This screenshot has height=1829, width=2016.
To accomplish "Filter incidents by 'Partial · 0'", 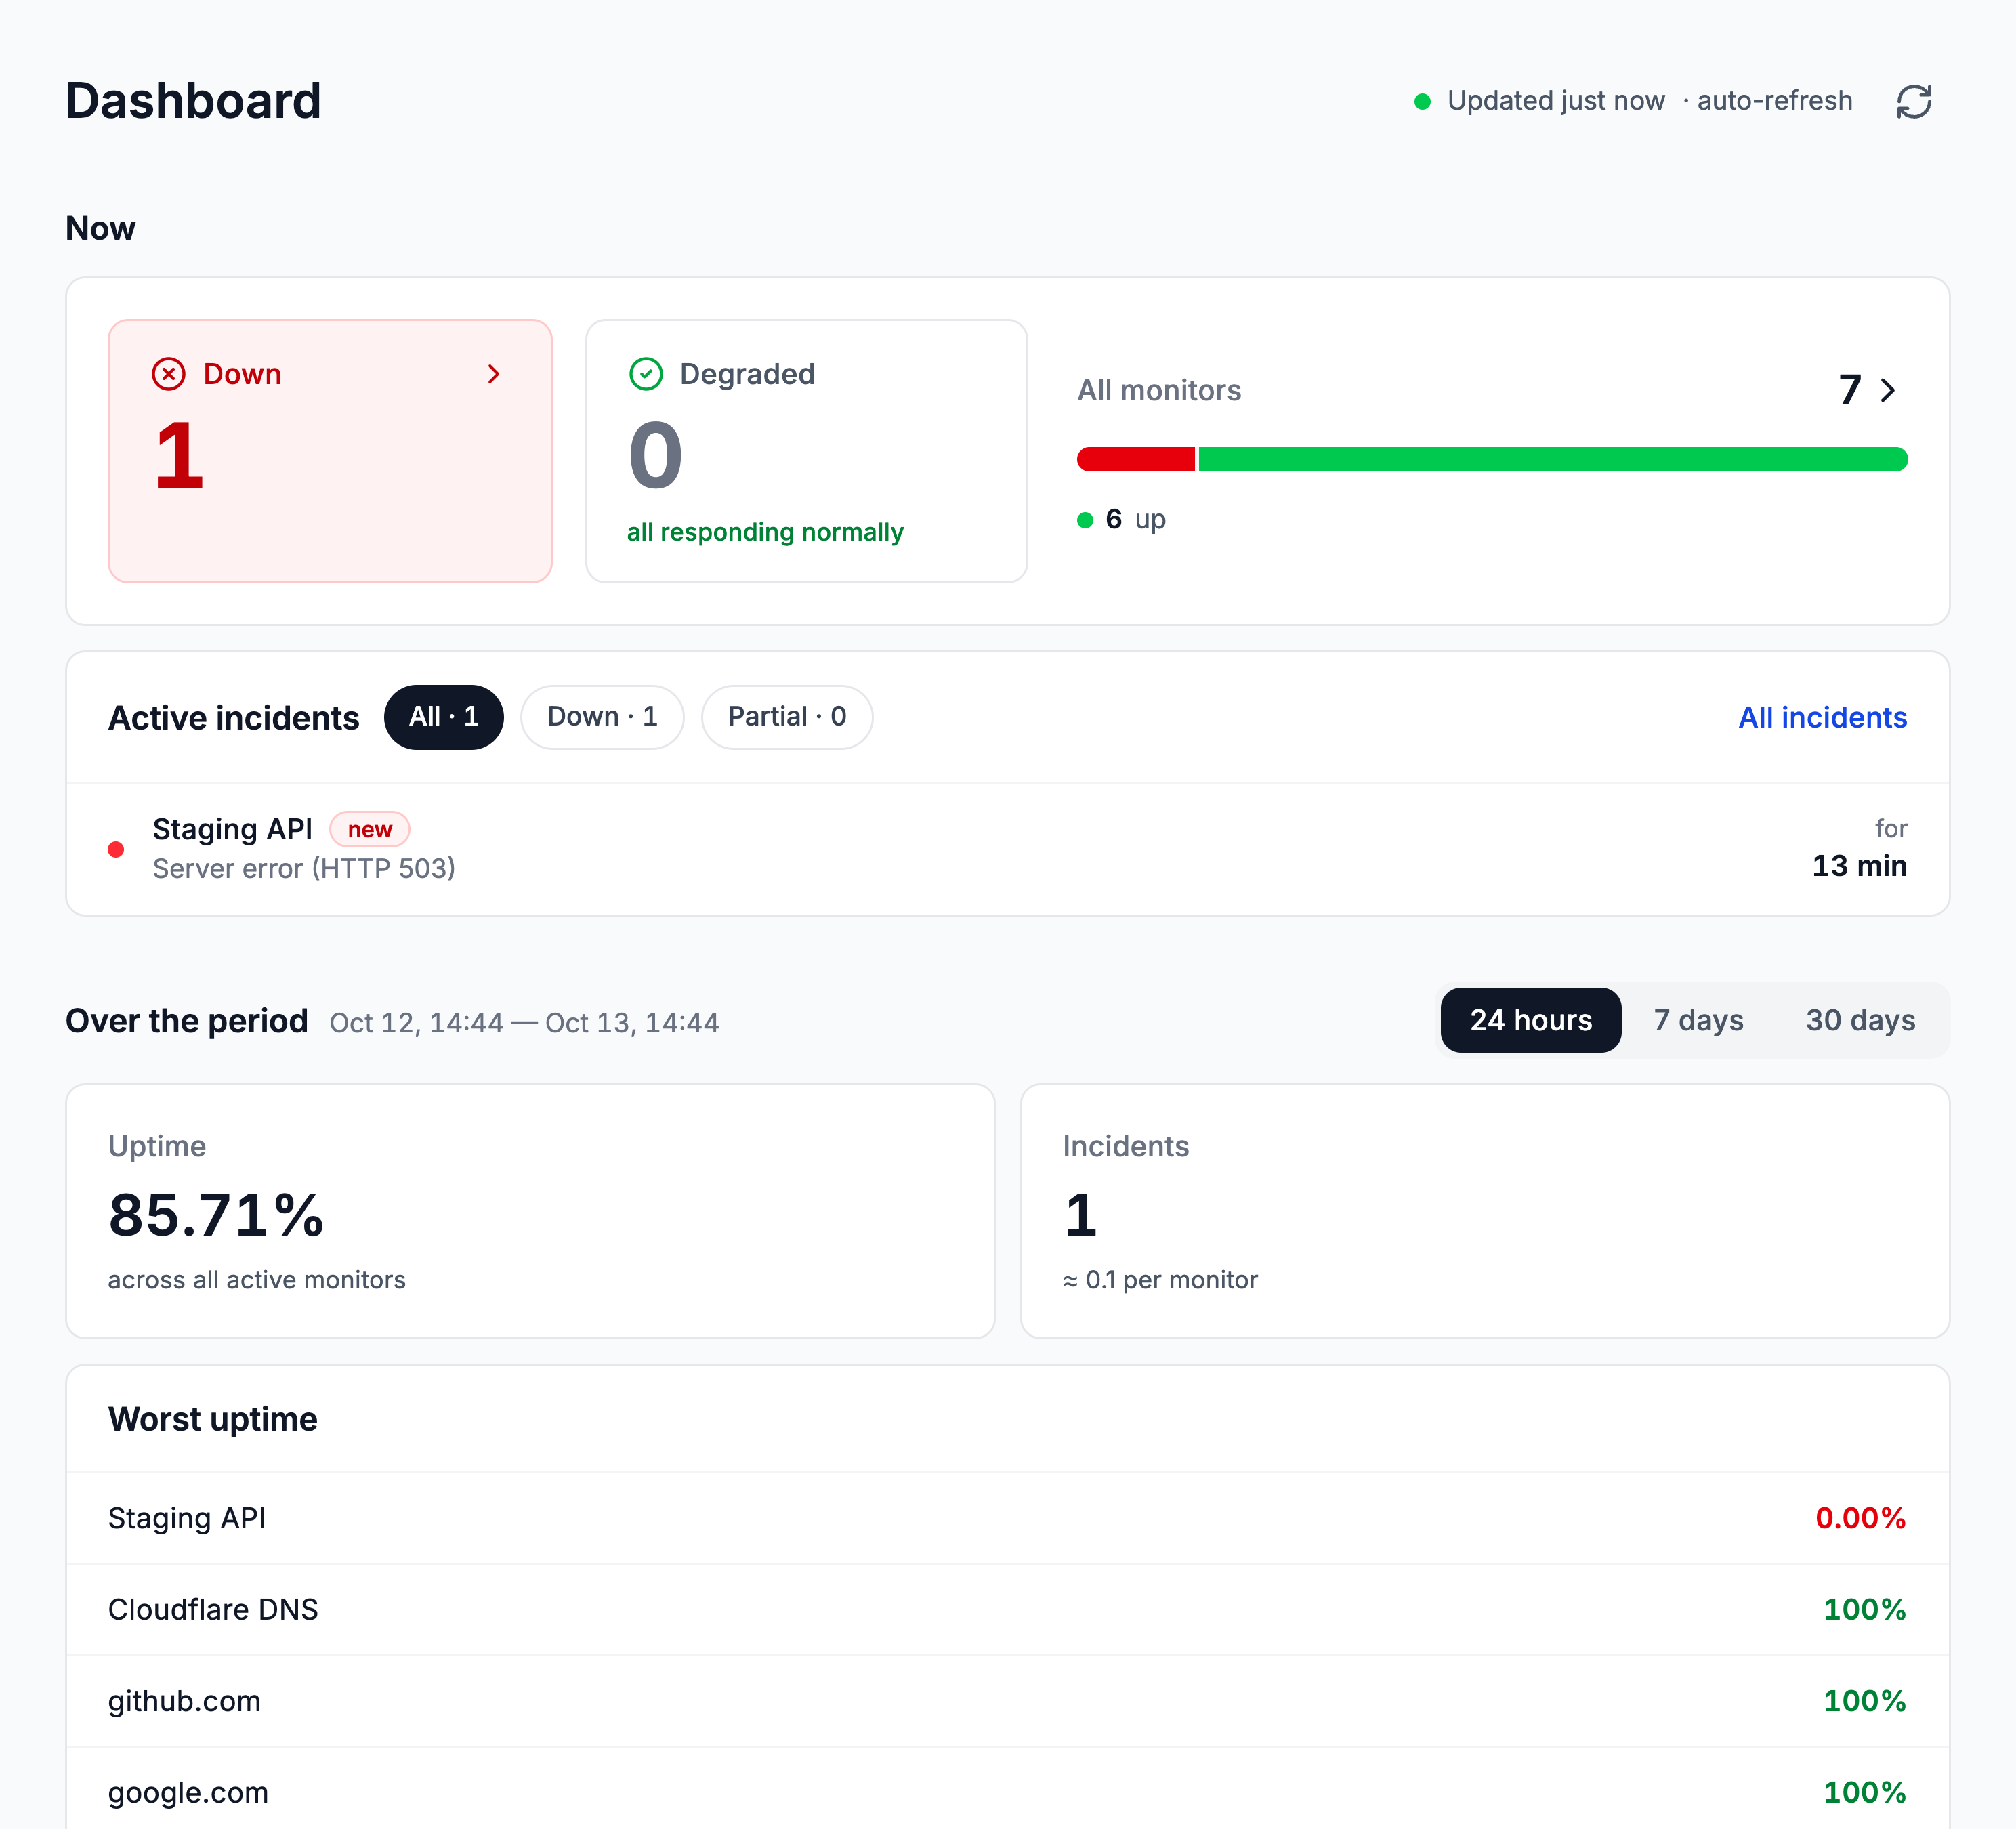I will click(787, 717).
